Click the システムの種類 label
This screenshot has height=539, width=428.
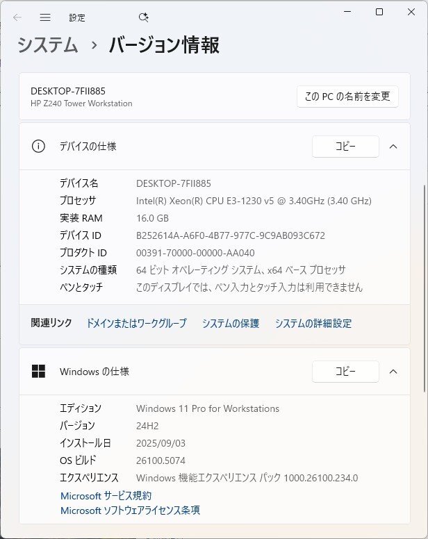coord(88,270)
